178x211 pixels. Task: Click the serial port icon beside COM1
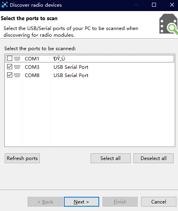(17, 58)
